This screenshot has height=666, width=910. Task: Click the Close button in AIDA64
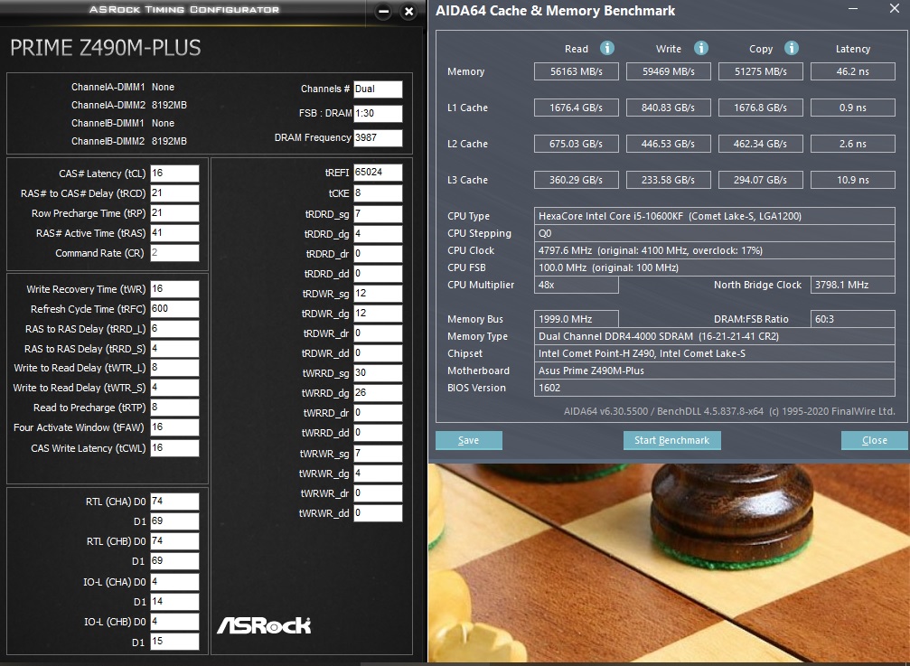point(875,440)
